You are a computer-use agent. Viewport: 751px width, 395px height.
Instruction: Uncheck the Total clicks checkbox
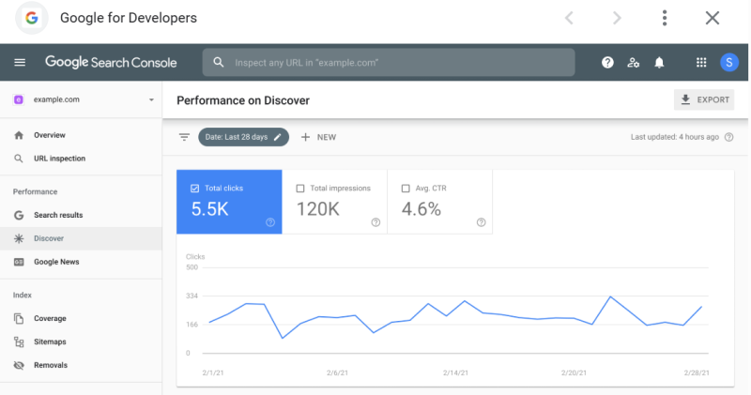(195, 189)
